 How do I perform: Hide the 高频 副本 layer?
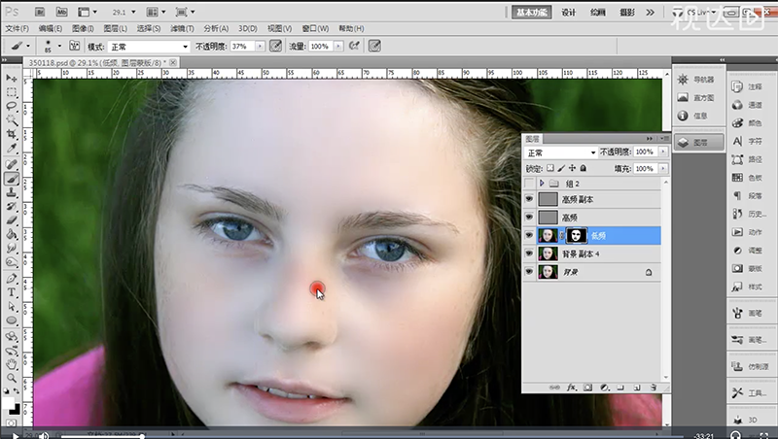coord(529,199)
